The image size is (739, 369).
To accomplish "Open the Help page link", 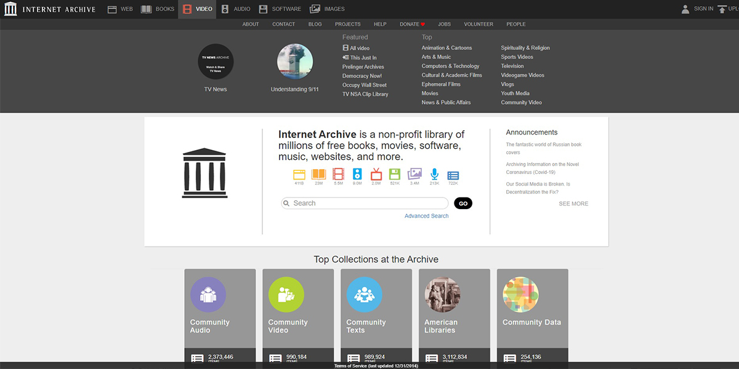I will click(380, 24).
